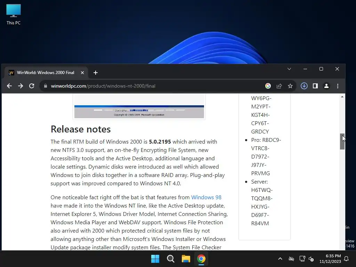
Task: Open clock showing 6:35 PM
Action: (x=330, y=259)
